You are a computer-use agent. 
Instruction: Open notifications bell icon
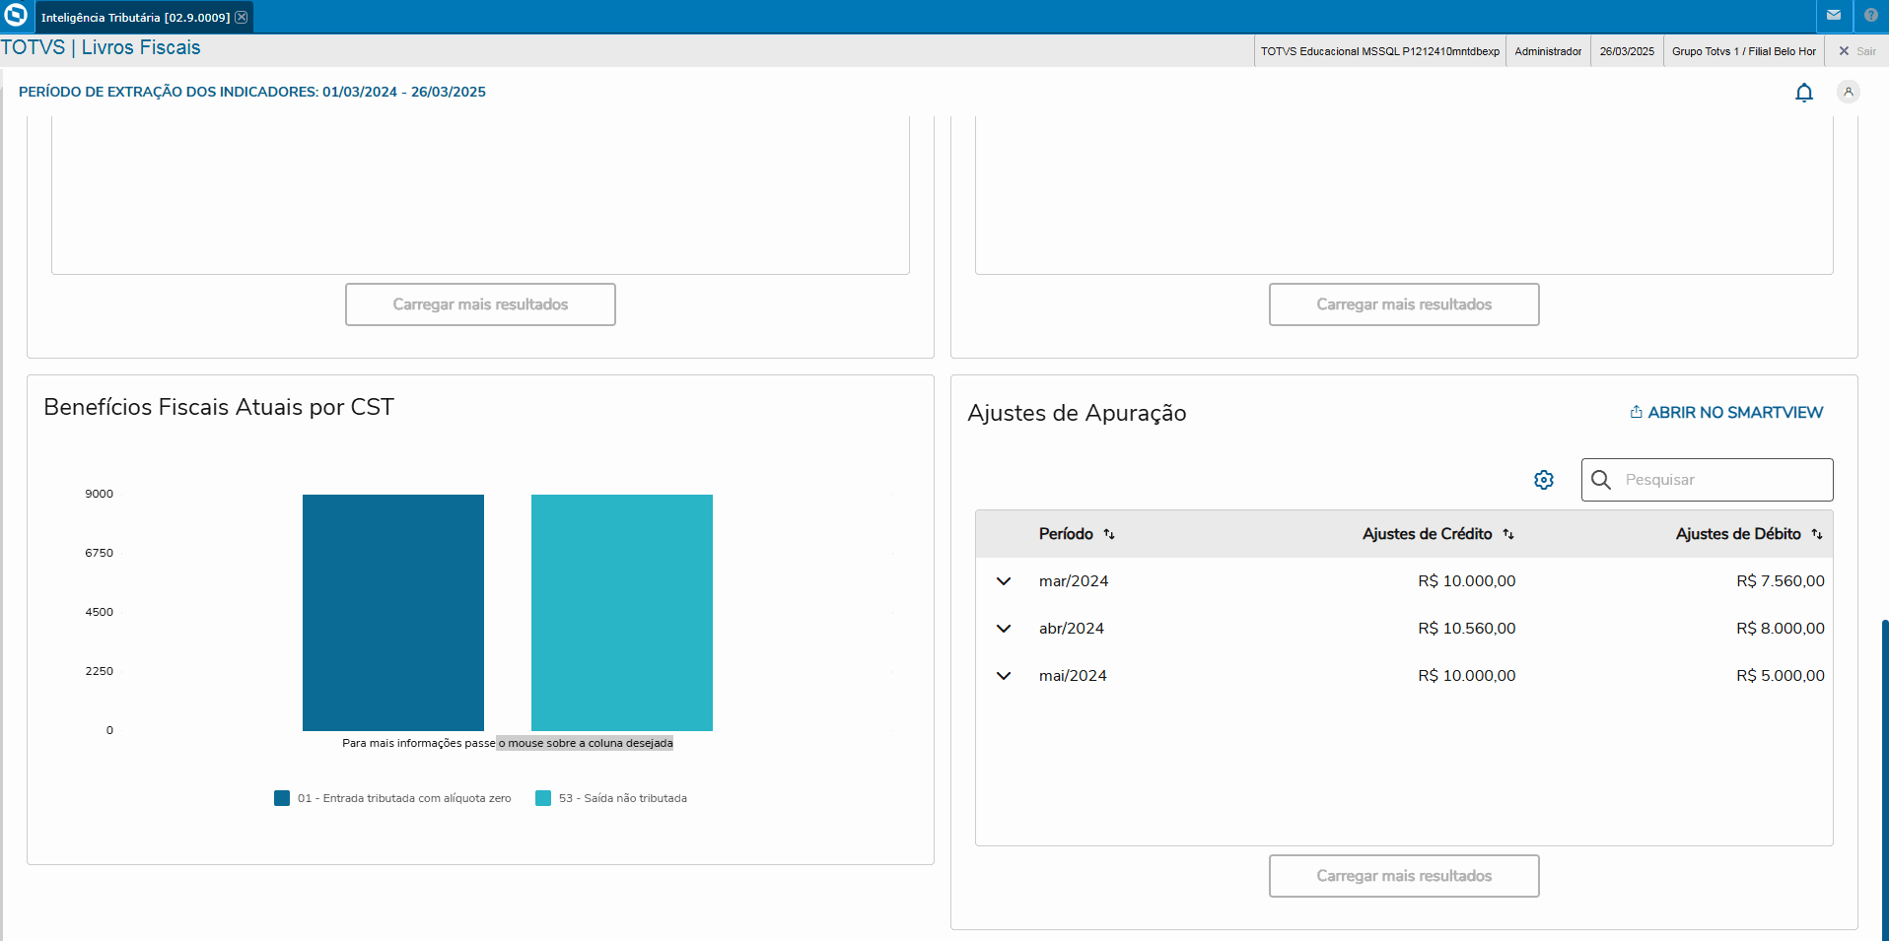tap(1804, 93)
